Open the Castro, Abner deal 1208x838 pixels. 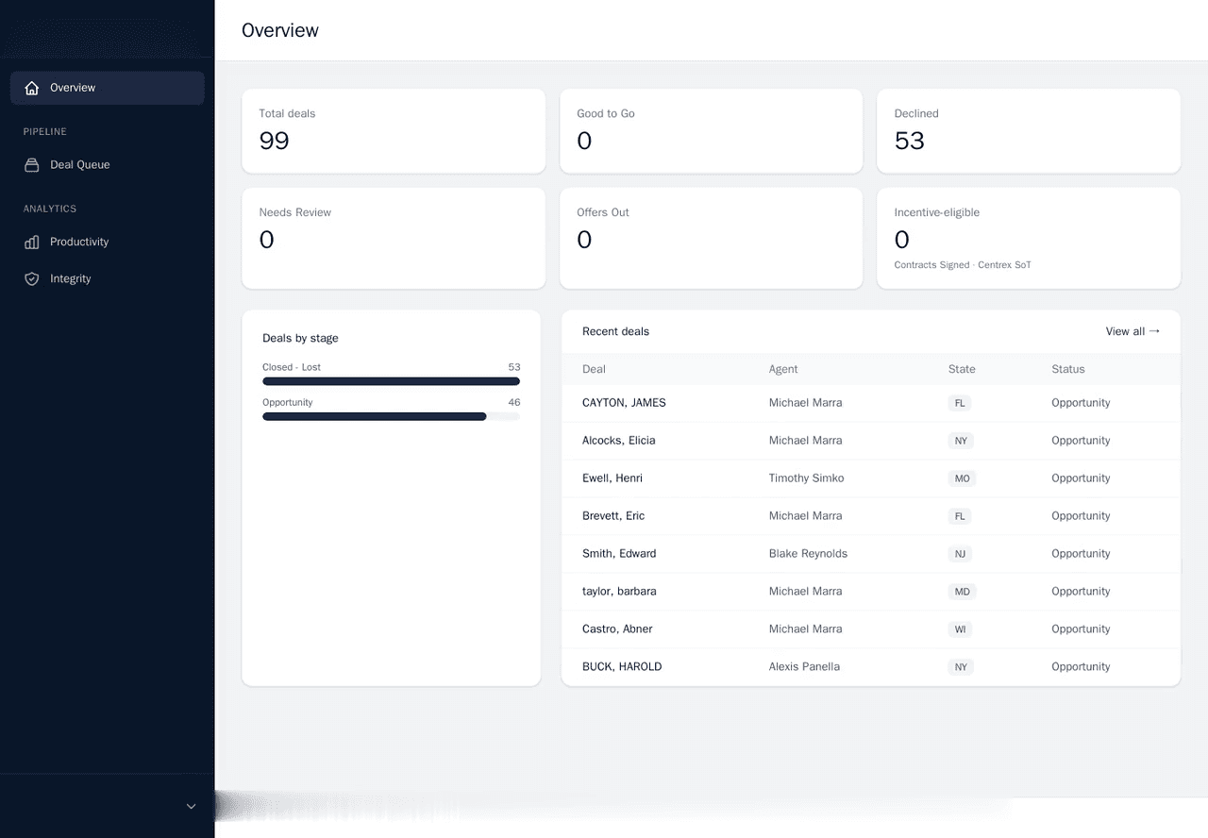[617, 629]
